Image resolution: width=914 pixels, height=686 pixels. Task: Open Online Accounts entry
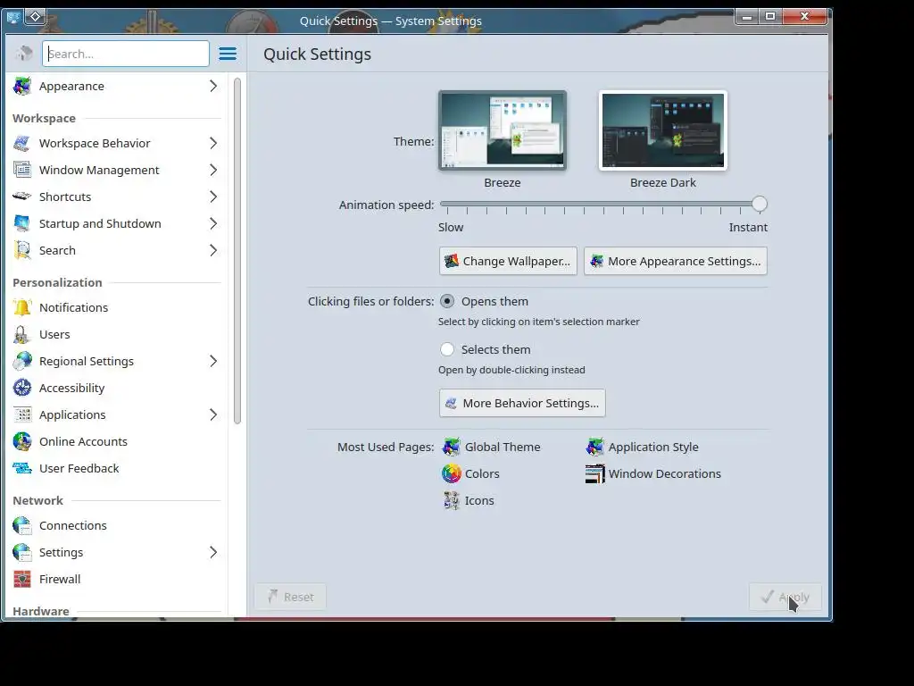117,441
